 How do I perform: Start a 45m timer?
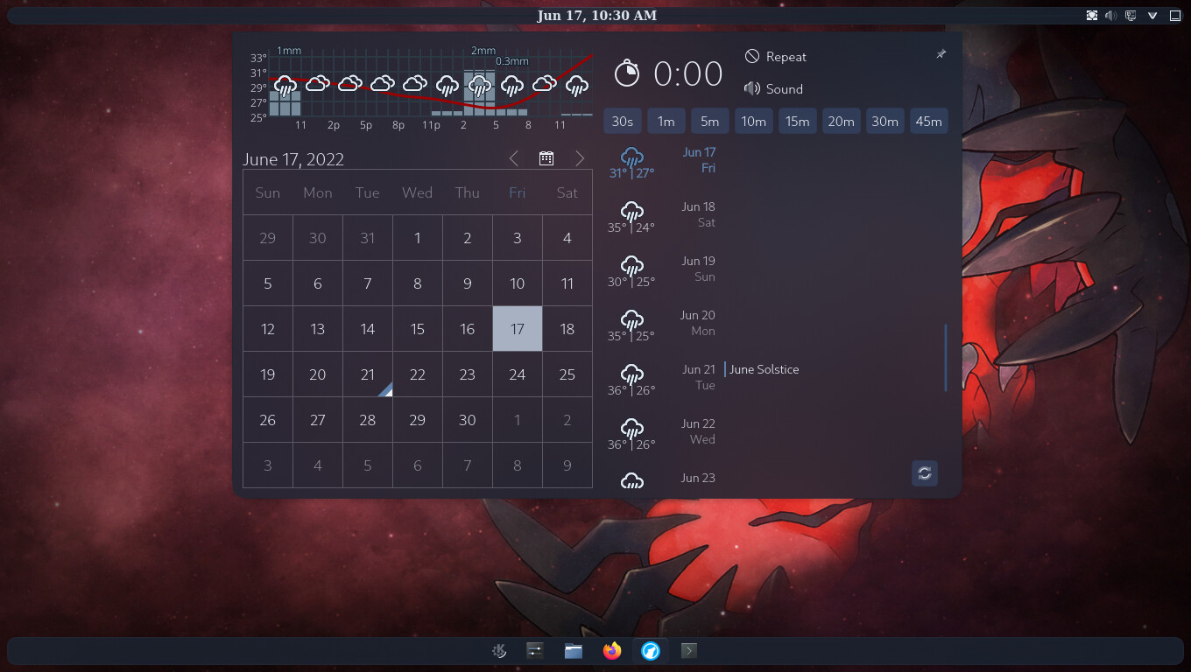point(929,121)
